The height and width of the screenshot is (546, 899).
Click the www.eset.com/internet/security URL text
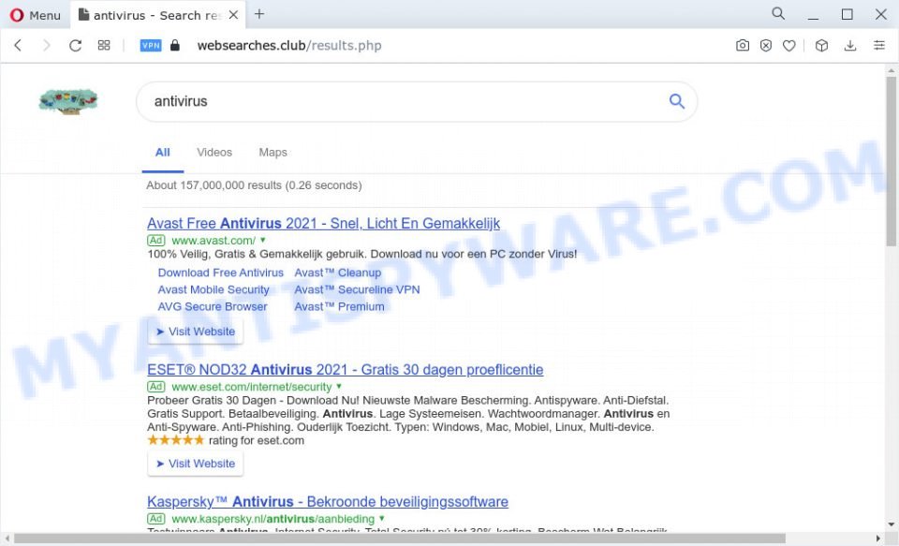tap(252, 387)
